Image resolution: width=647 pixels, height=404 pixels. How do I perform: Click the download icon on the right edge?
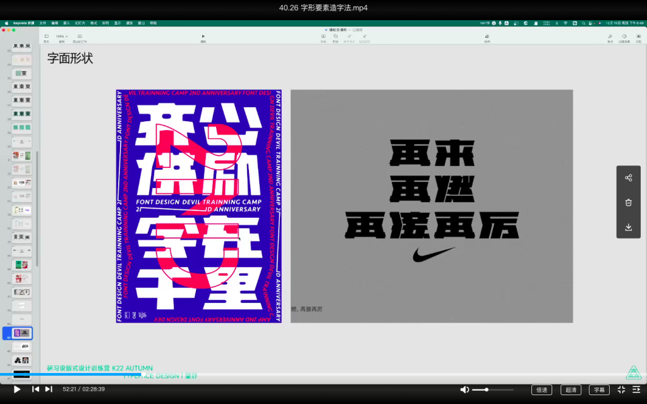click(629, 226)
